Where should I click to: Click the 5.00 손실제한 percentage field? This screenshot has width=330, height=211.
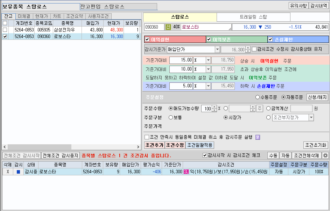181,86
